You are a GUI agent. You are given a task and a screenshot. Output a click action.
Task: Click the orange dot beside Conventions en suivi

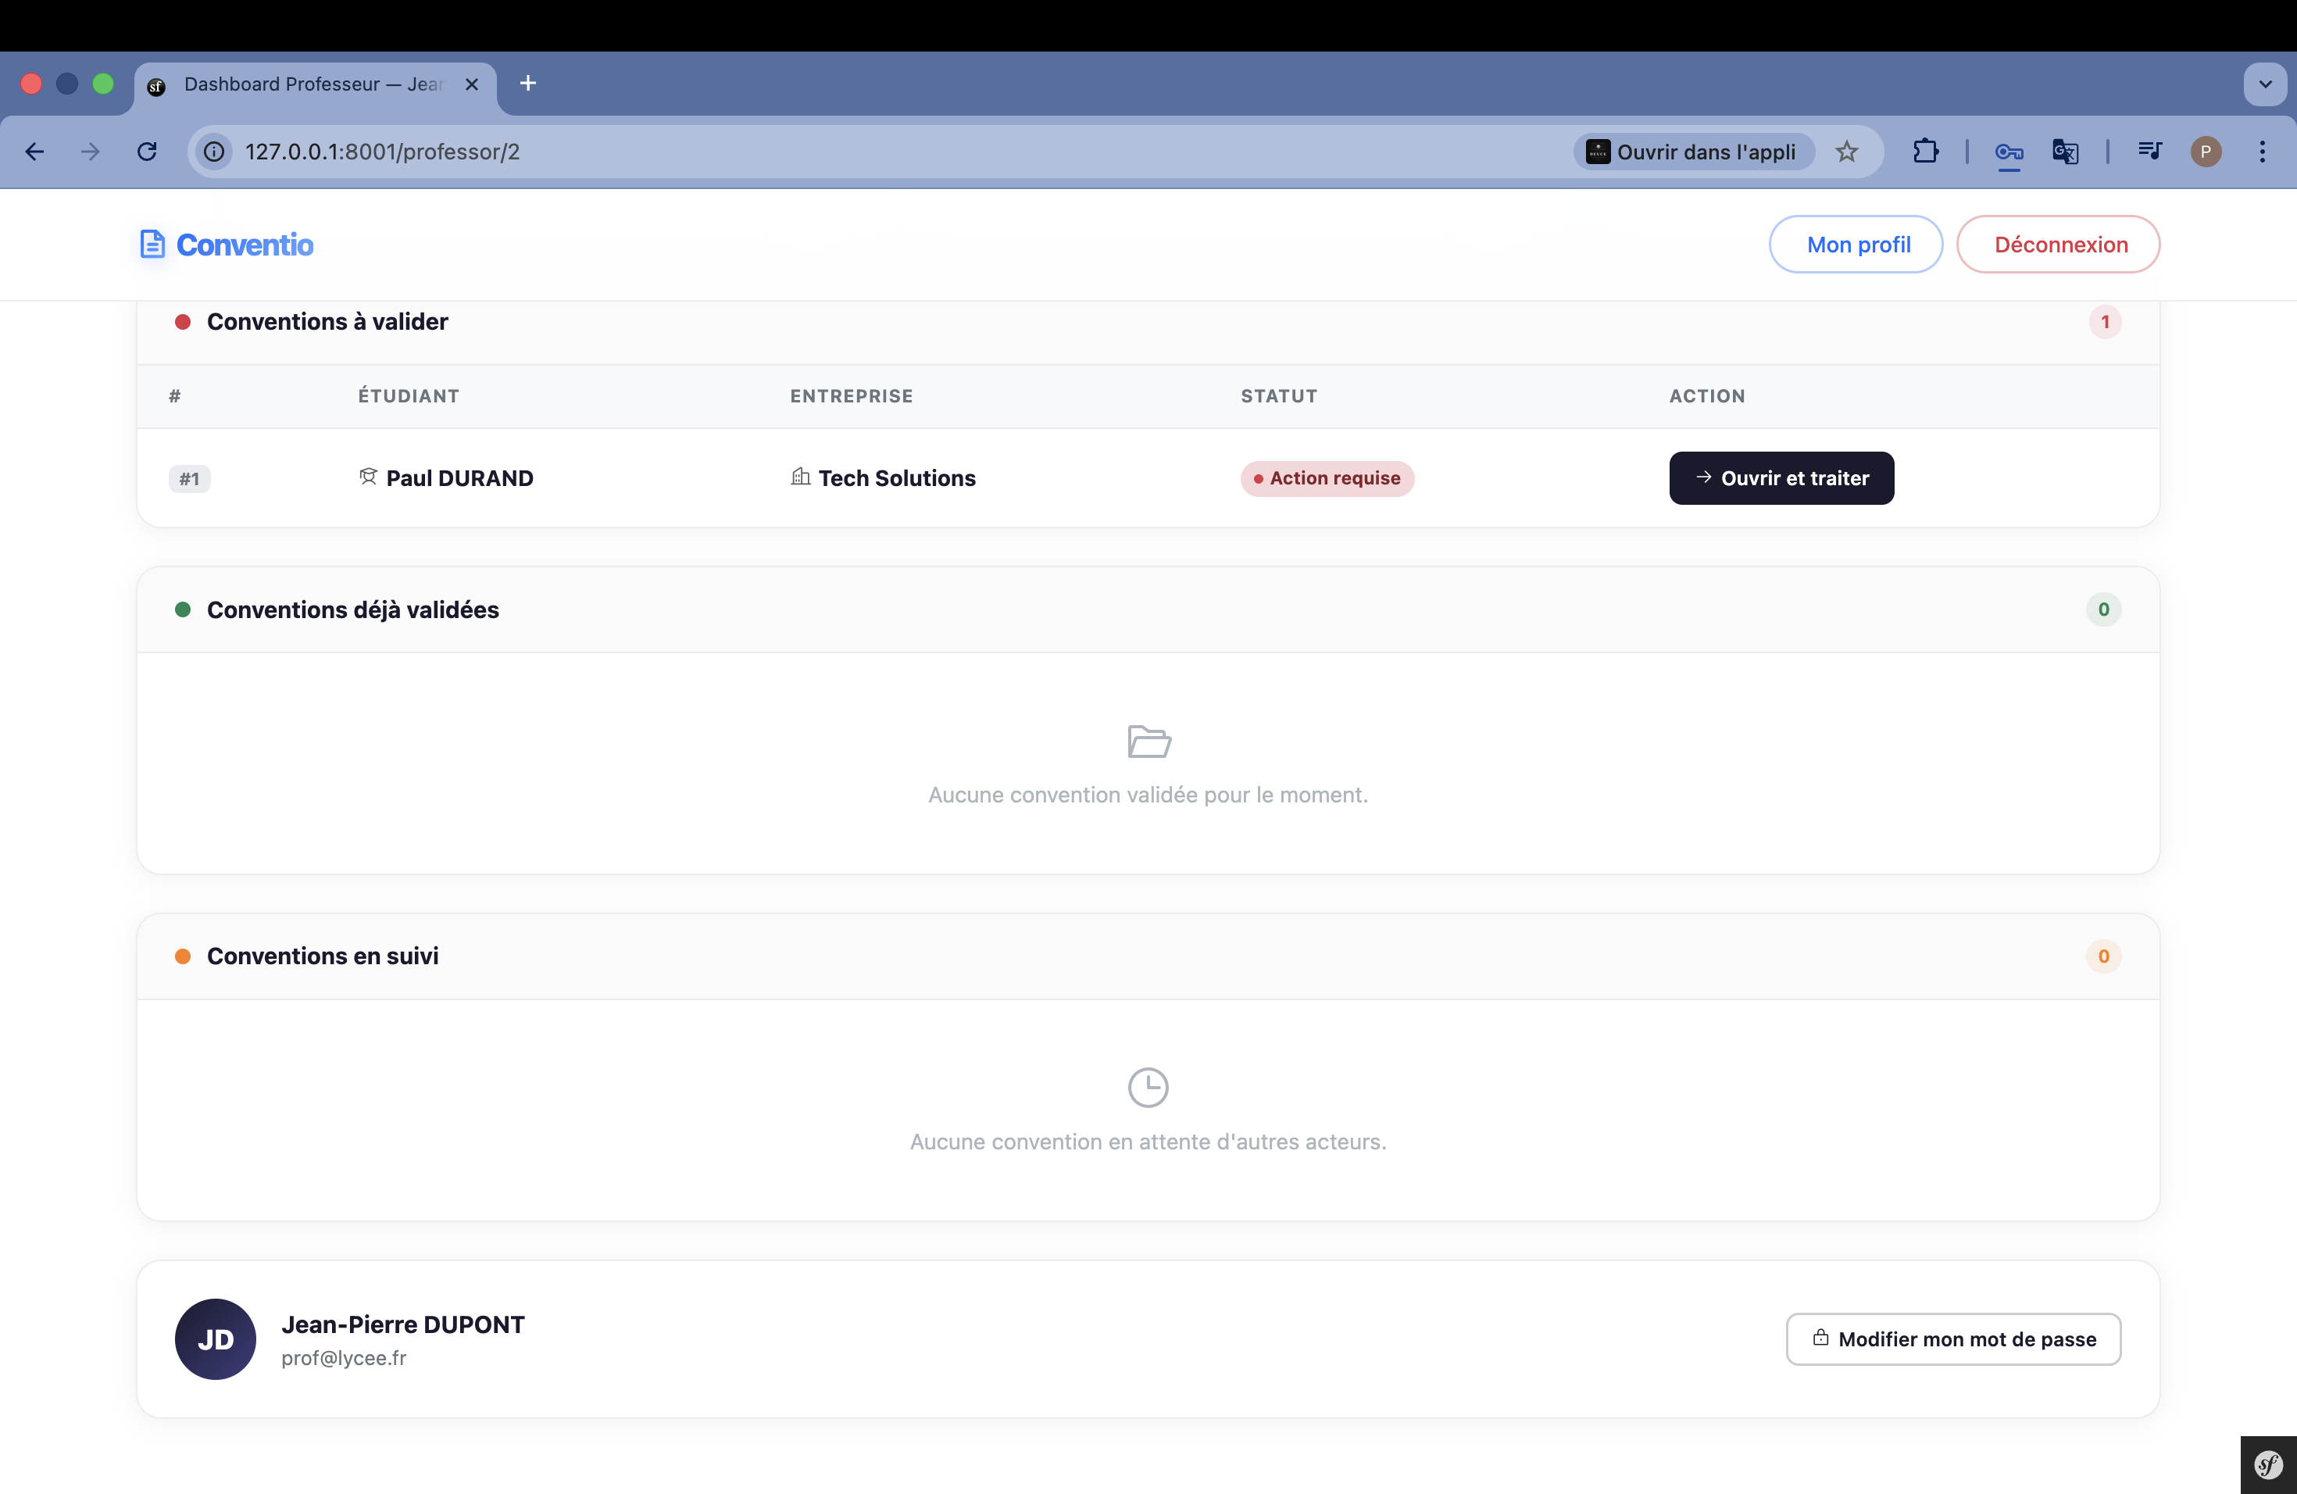(184, 956)
